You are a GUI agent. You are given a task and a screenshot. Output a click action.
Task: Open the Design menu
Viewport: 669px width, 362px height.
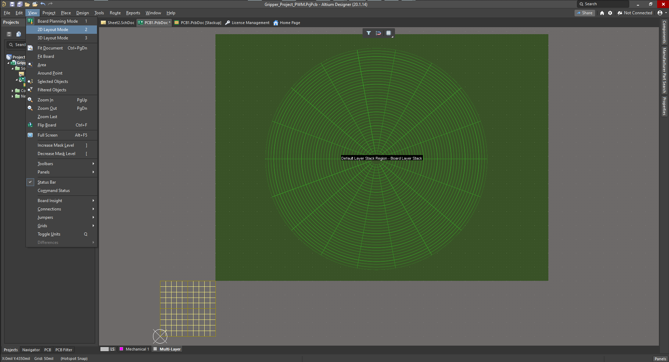[x=83, y=13]
